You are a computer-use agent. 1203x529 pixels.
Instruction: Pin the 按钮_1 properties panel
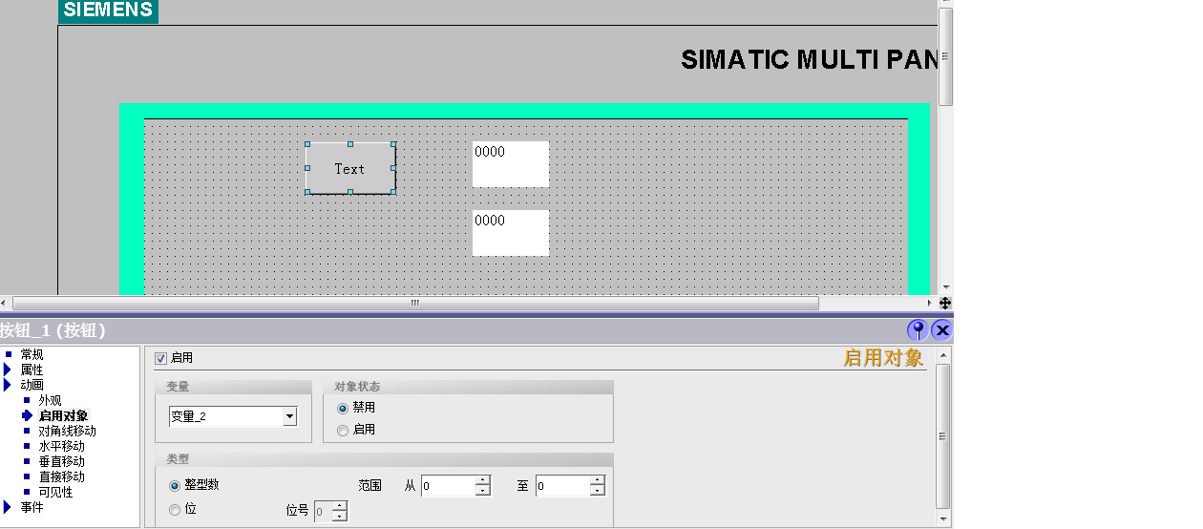(x=918, y=330)
